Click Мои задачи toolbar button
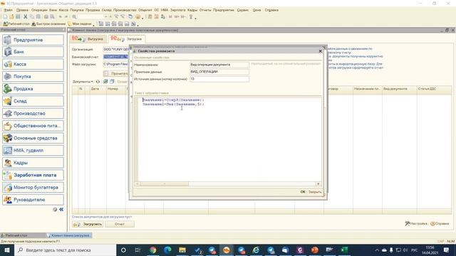 pos(81,23)
